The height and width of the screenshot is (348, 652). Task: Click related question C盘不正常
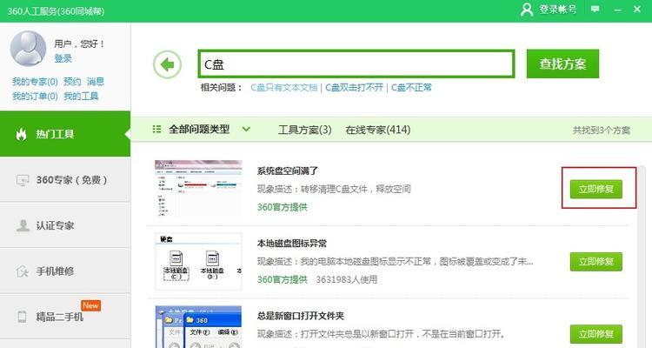coord(411,87)
